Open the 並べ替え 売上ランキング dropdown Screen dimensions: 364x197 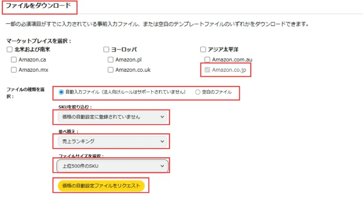pyautogui.click(x=112, y=141)
